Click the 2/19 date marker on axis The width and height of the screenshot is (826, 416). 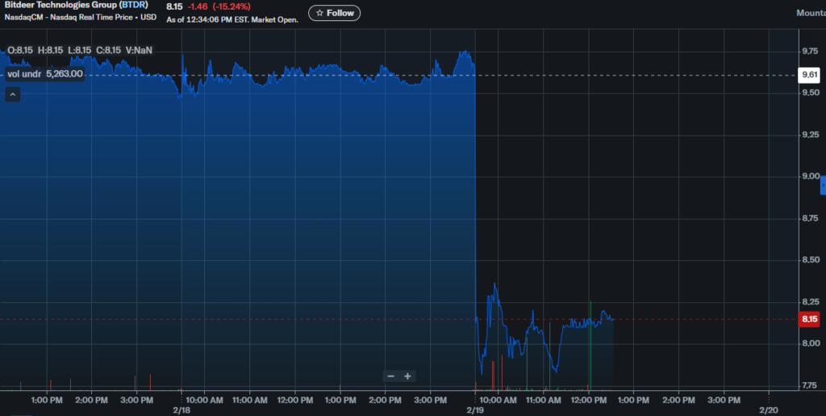[474, 410]
